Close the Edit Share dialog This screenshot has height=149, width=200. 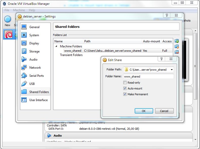coord(171,59)
